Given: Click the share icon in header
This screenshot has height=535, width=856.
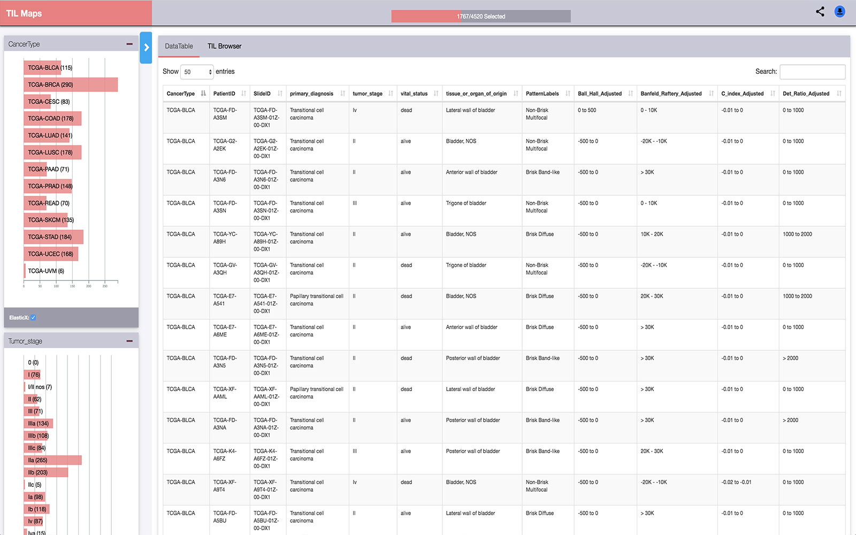Looking at the screenshot, I should pos(820,11).
